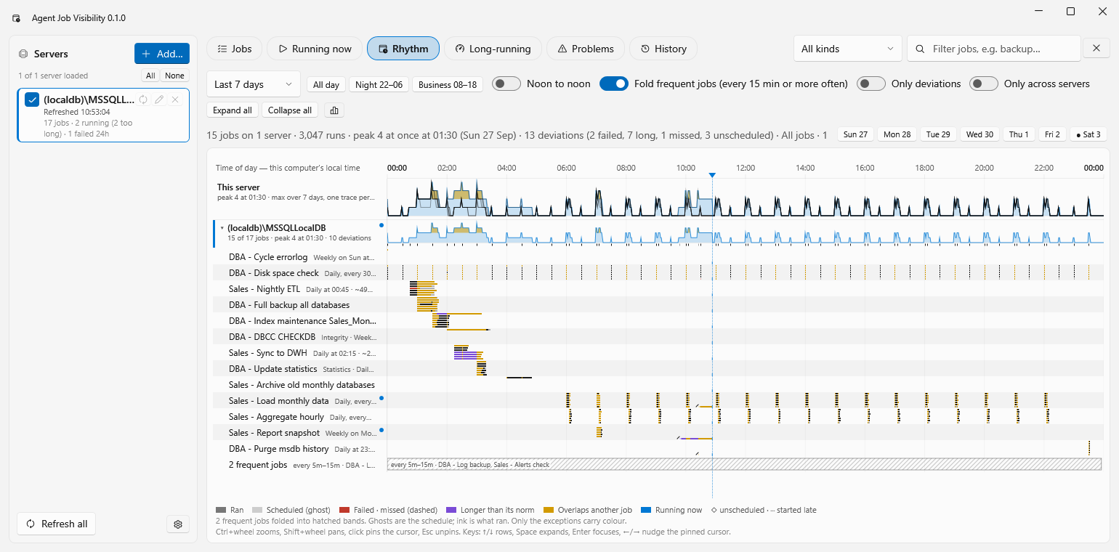Select None in the servers sidebar
The image size is (1119, 552).
(x=174, y=76)
